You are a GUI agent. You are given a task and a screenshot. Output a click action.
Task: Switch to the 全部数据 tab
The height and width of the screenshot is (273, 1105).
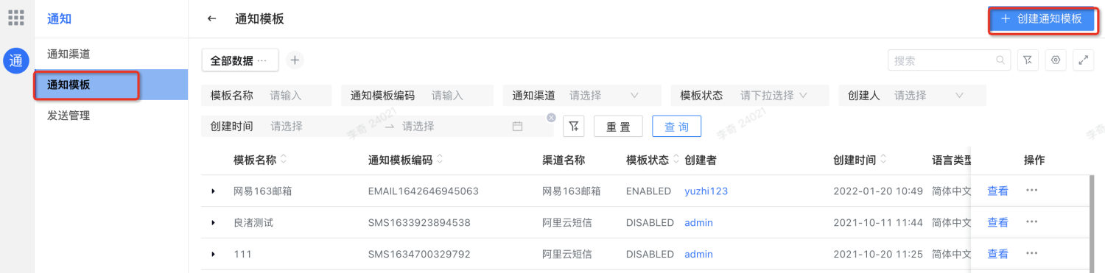point(239,60)
